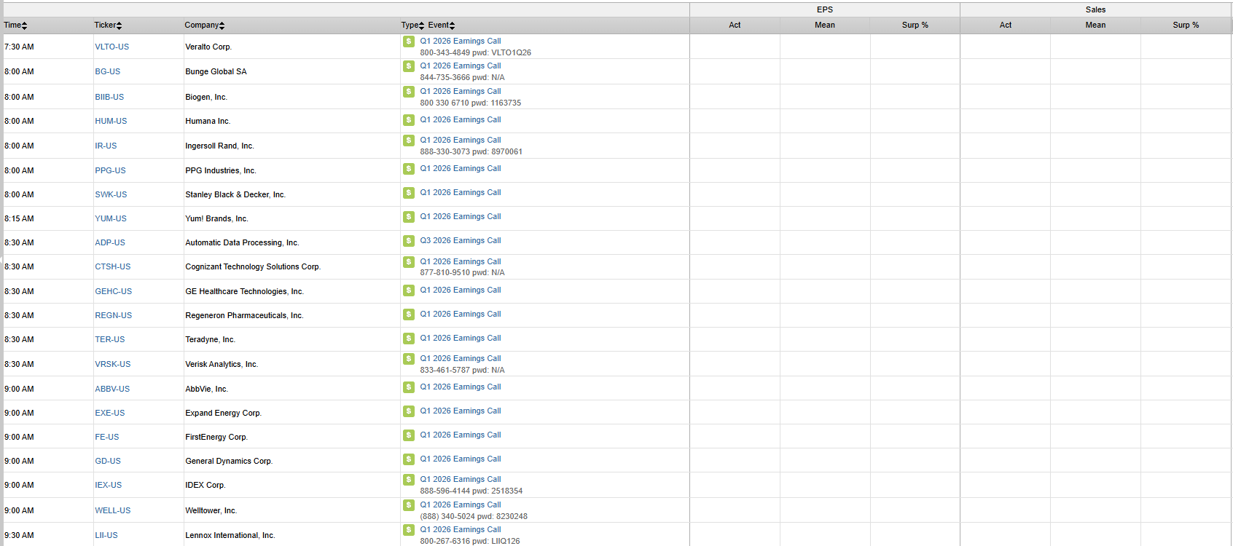This screenshot has width=1233, height=546.
Task: Sort rows by Company column header
Action: [204, 25]
